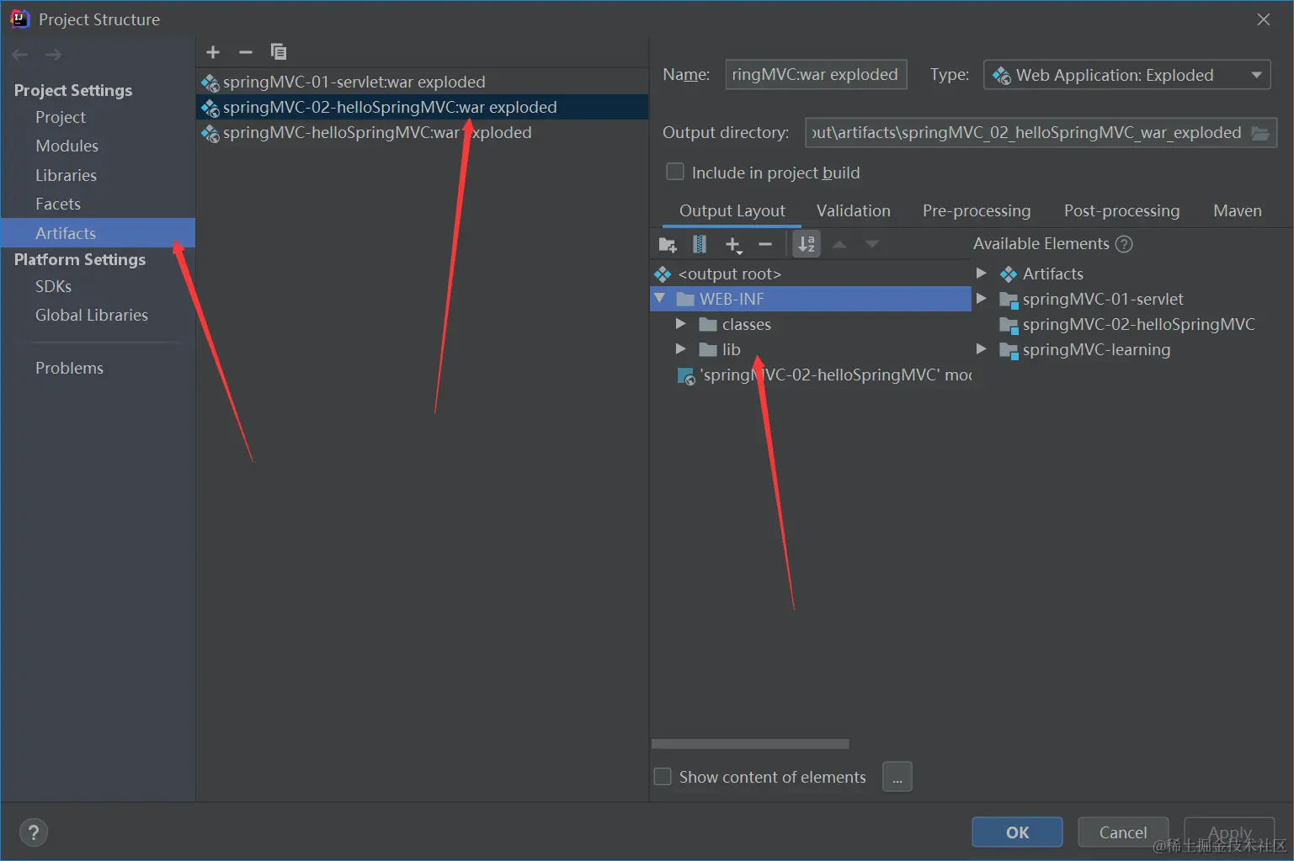The image size is (1294, 861).
Task: Select Artifacts in Project Settings
Action: point(98,233)
